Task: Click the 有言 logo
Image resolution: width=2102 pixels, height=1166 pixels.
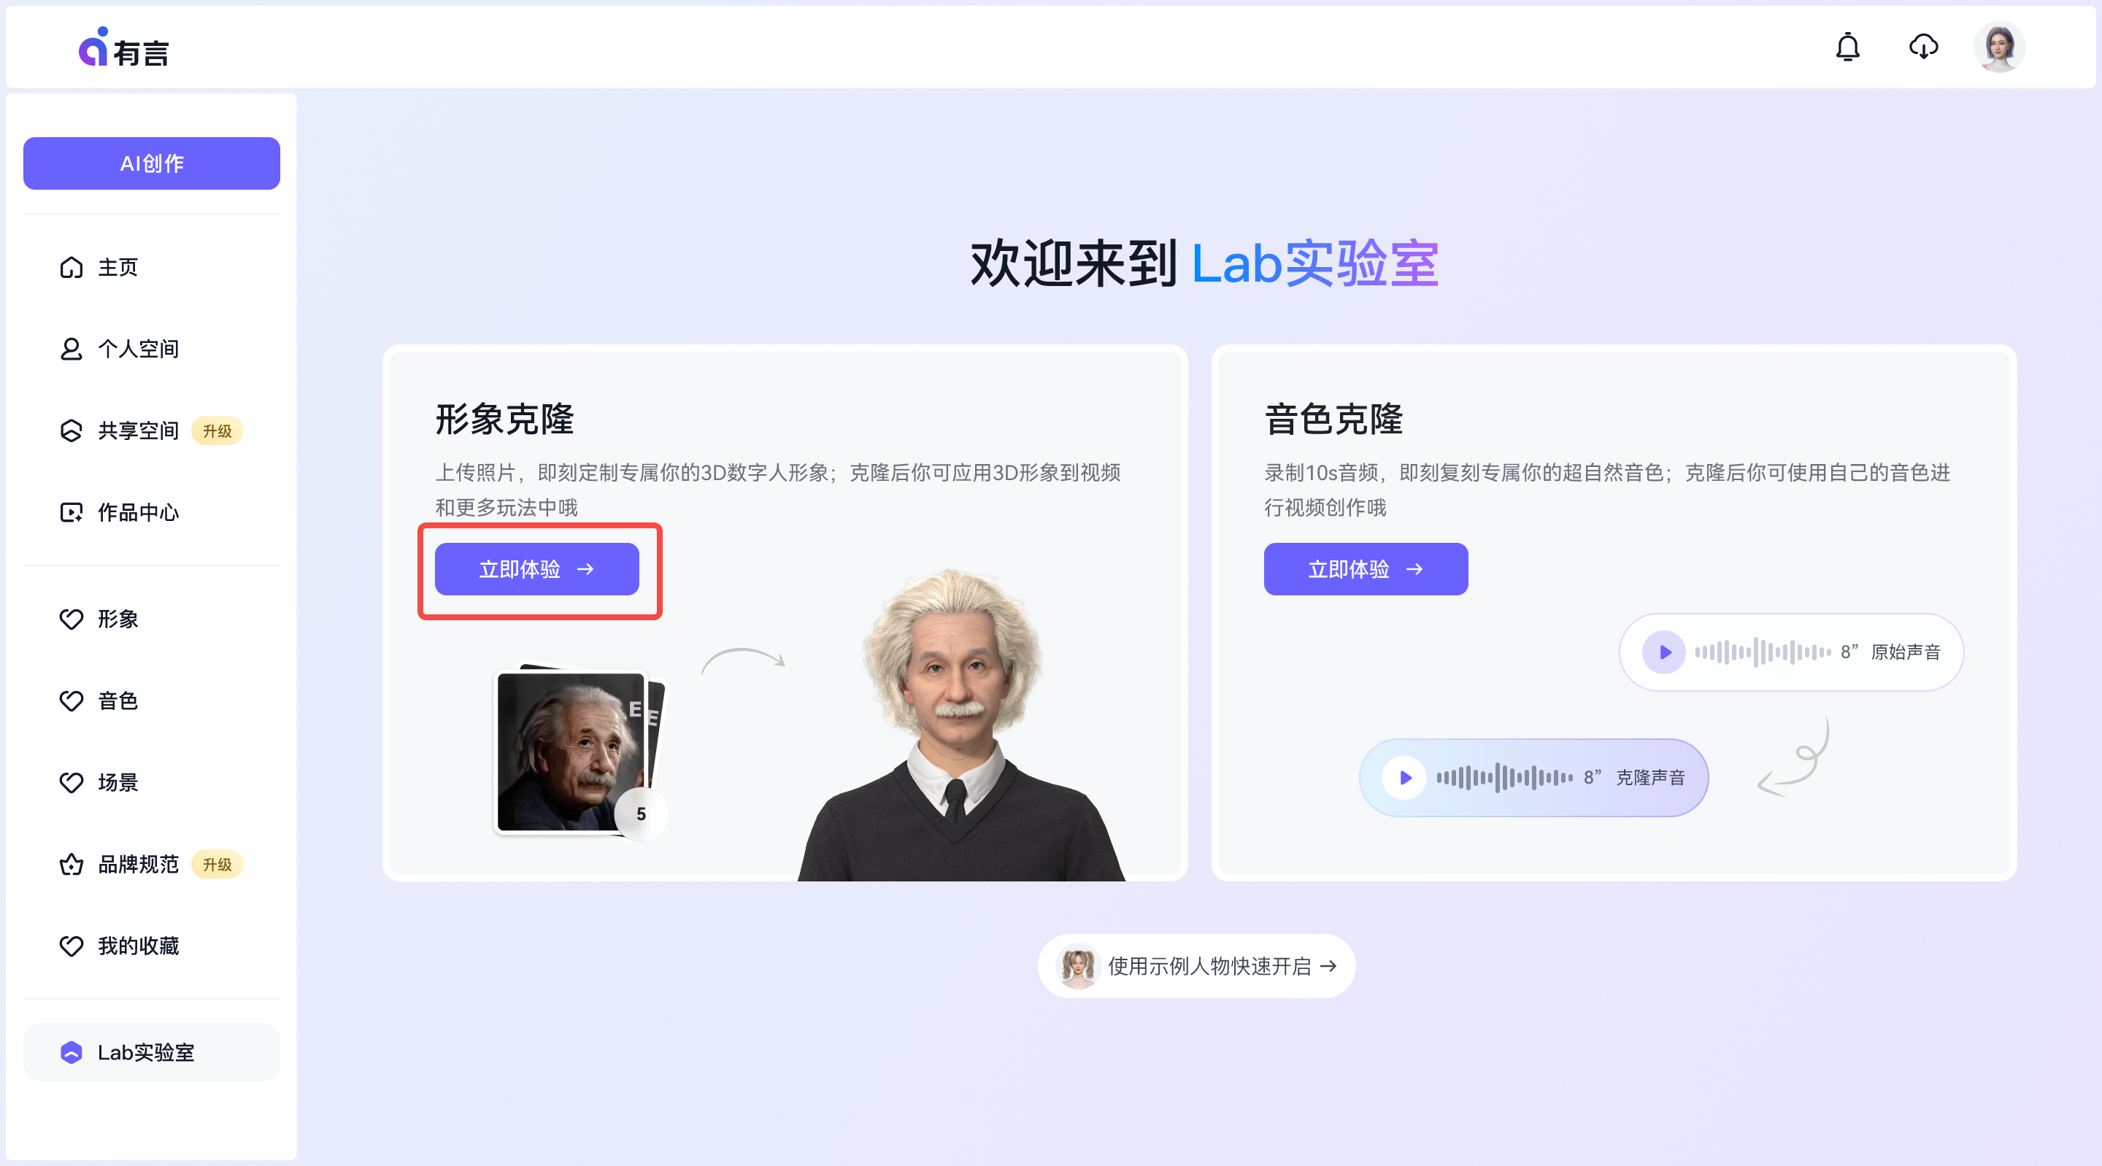Action: (x=124, y=49)
